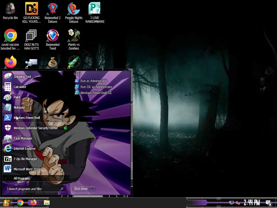Open the Chrome shortcut labeled covid vaccine

click(10, 39)
